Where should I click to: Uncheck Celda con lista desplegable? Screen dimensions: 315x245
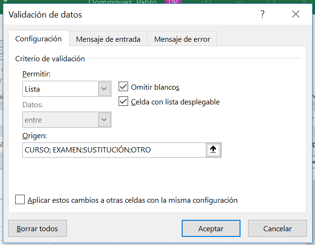click(x=123, y=101)
